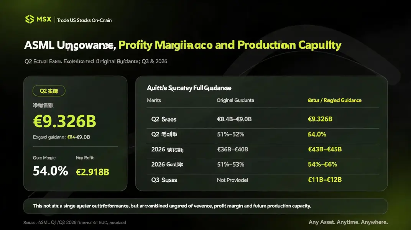Click the Any Asset. Anytime. Anywhere. slogan
Image resolution: width=411 pixels, height=230 pixels.
coord(348,222)
